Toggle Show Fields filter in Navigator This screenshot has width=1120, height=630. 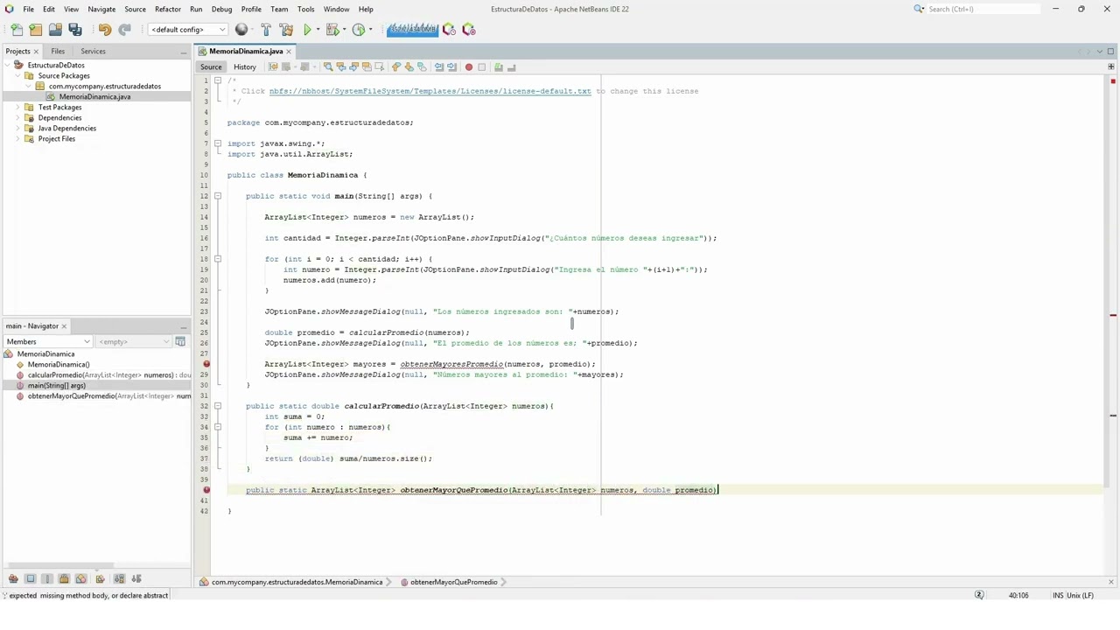(x=31, y=579)
